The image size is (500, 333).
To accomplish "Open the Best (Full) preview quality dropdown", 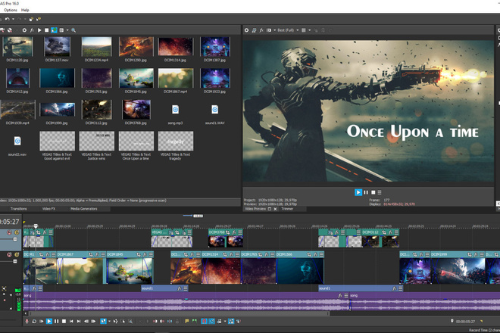I will (288, 30).
